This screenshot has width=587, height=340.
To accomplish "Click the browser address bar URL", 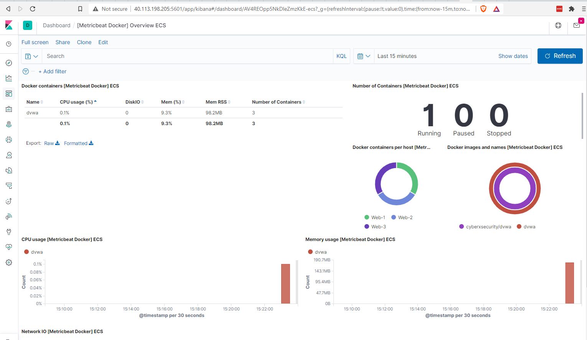I will [302, 8].
